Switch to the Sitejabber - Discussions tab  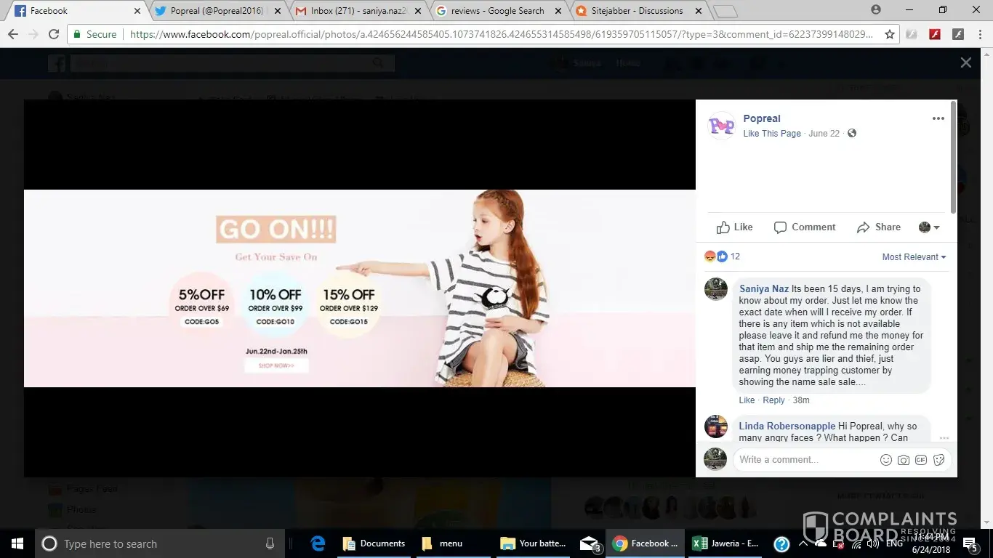pyautogui.click(x=638, y=11)
